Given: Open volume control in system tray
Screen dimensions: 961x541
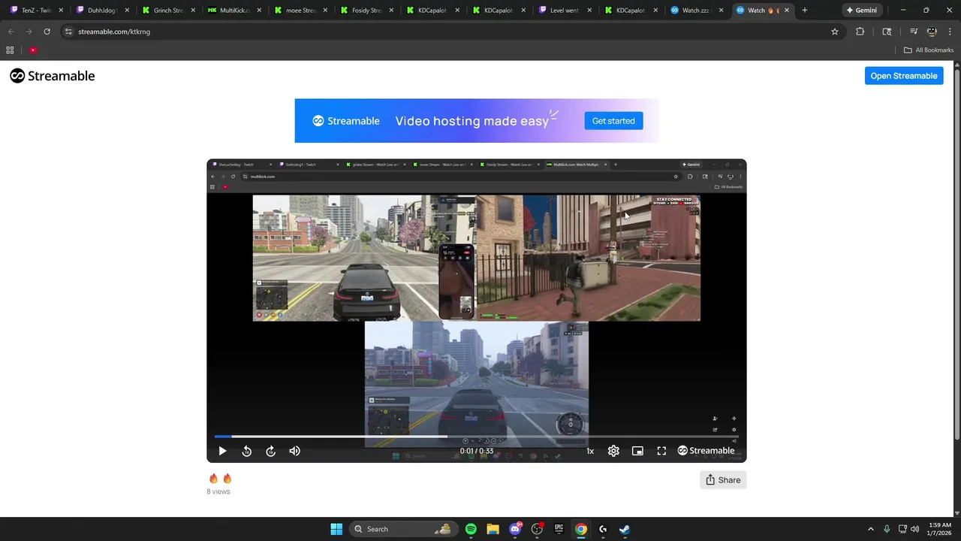Looking at the screenshot, I should [x=914, y=529].
